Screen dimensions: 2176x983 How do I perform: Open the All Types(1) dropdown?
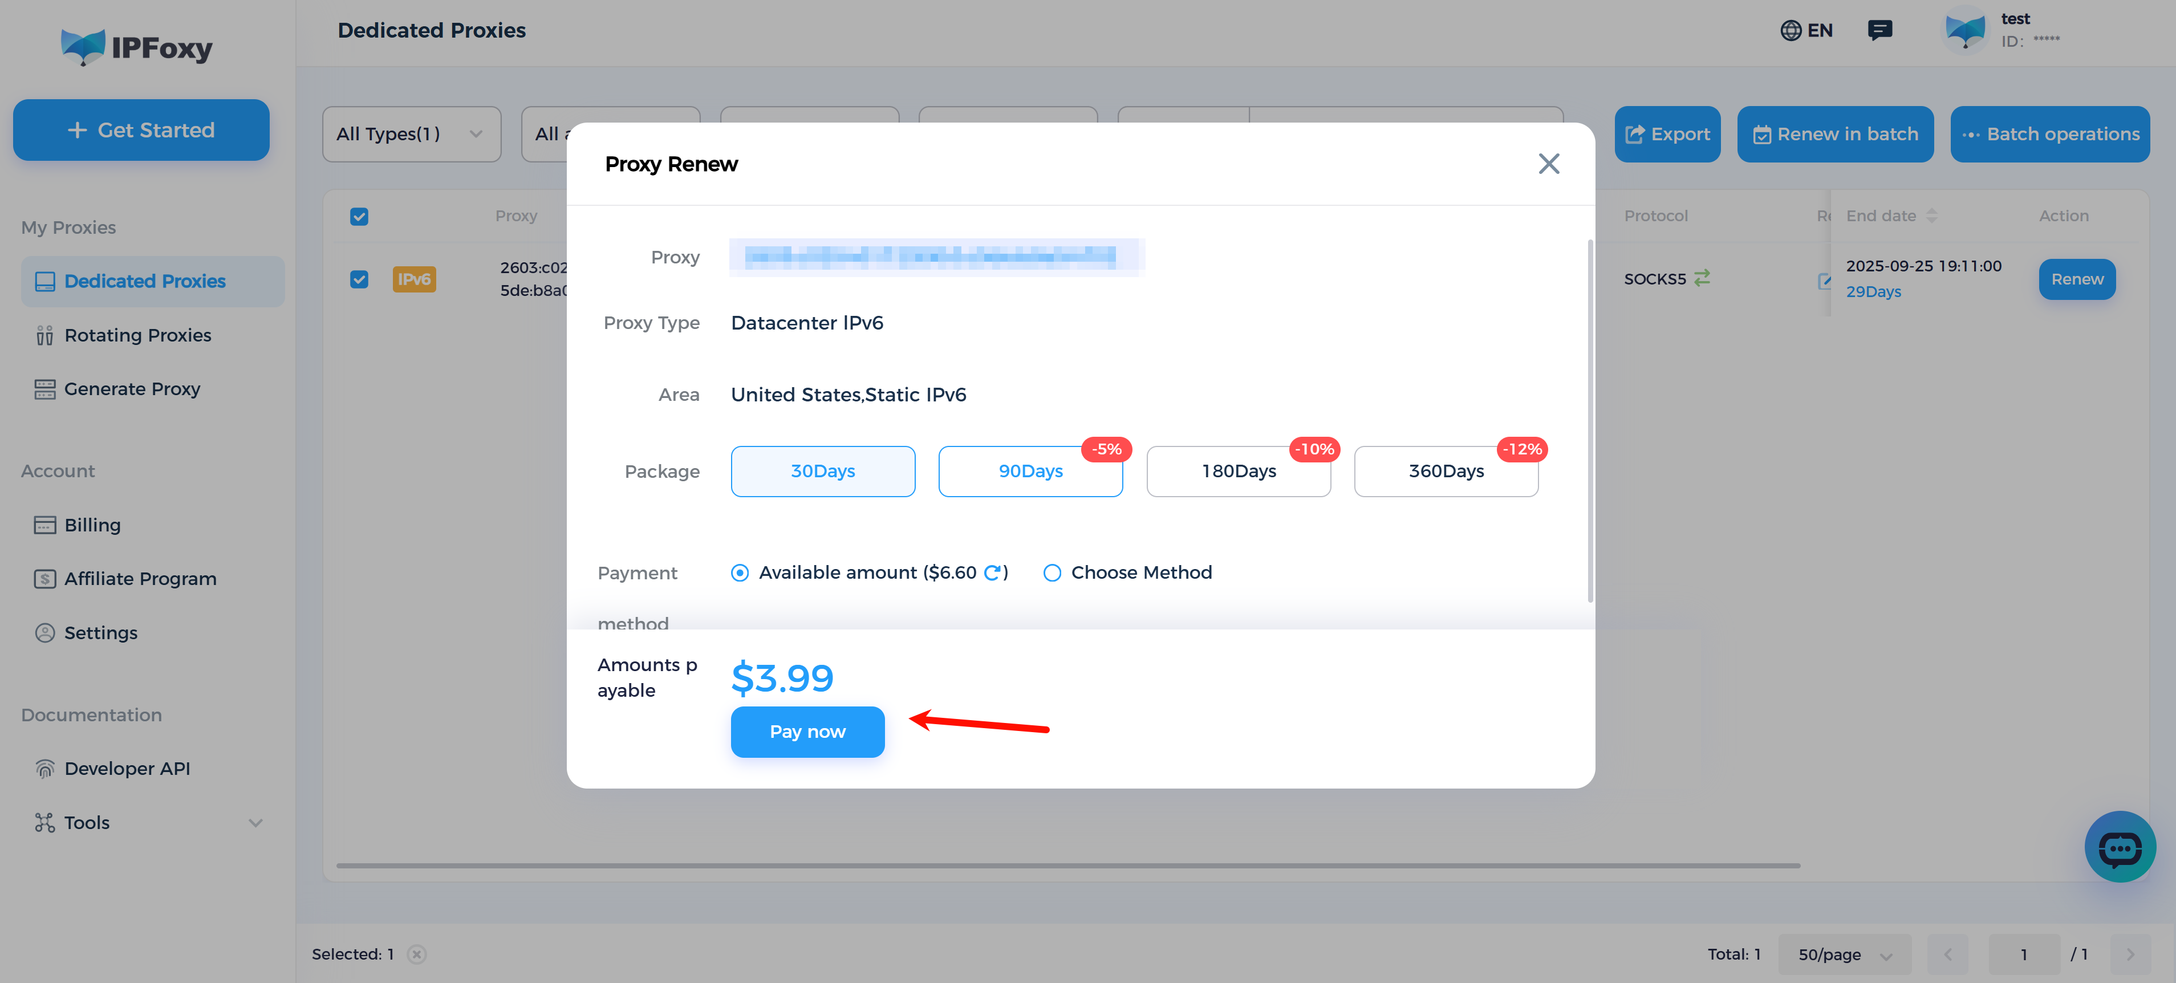click(411, 133)
